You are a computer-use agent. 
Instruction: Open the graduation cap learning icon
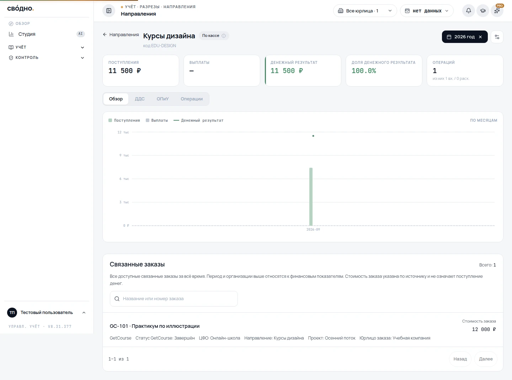(483, 11)
